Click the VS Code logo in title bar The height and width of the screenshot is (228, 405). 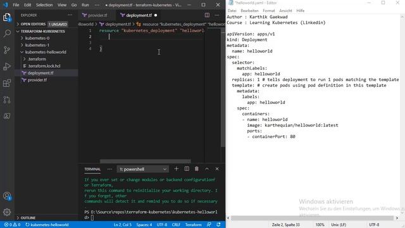(6, 4)
